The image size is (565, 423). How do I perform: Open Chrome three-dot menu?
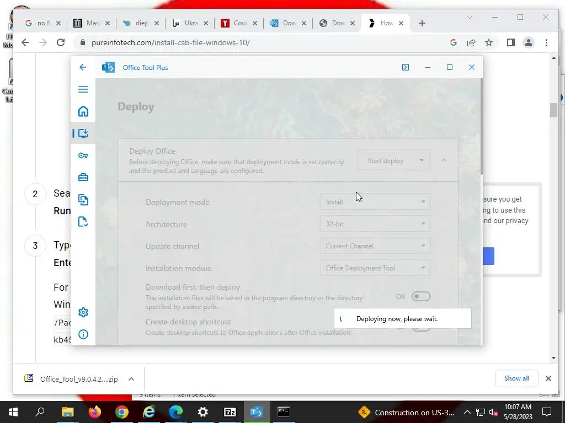546,42
